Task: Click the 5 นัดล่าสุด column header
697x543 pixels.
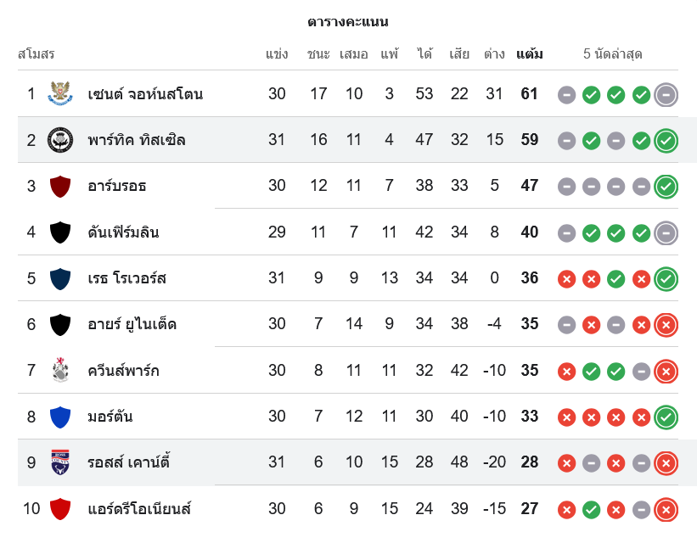Action: [613, 54]
